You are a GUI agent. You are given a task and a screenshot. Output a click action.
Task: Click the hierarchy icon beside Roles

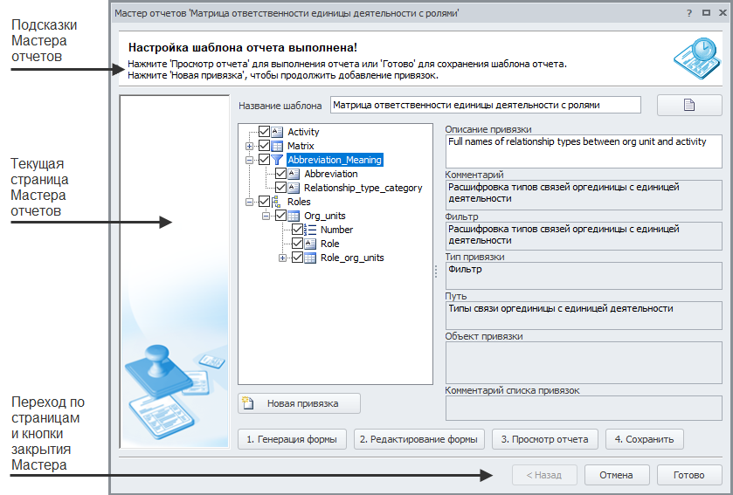277,202
